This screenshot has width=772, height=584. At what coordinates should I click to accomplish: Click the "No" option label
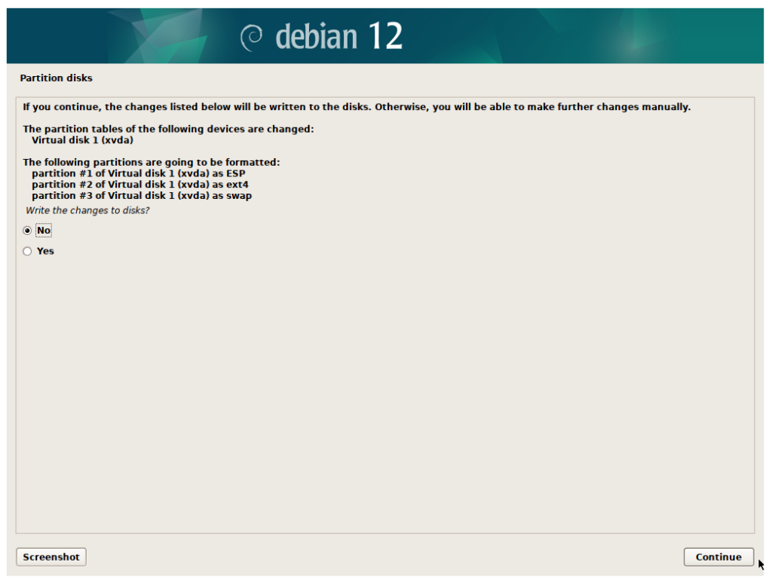(44, 231)
